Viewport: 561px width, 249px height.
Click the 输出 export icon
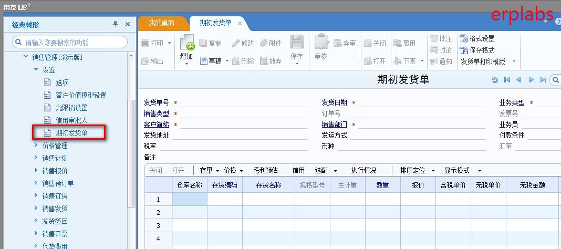pos(145,61)
